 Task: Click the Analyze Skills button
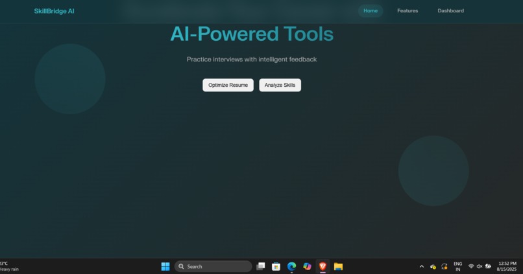pyautogui.click(x=280, y=85)
